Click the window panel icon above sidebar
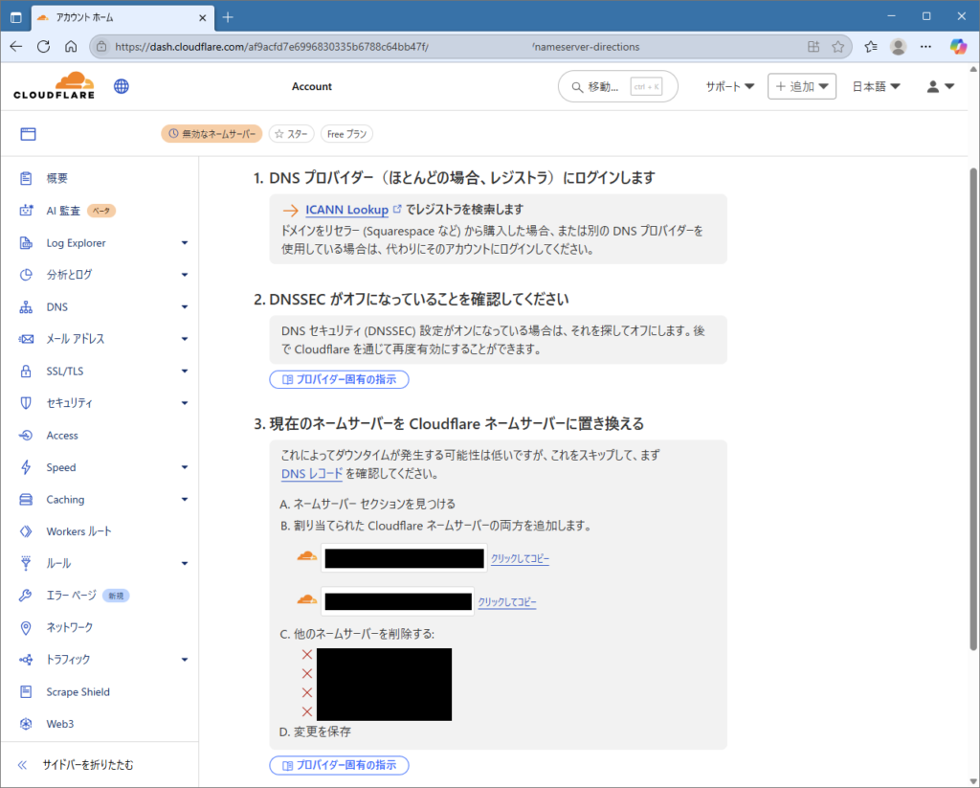980x788 pixels. 28,134
